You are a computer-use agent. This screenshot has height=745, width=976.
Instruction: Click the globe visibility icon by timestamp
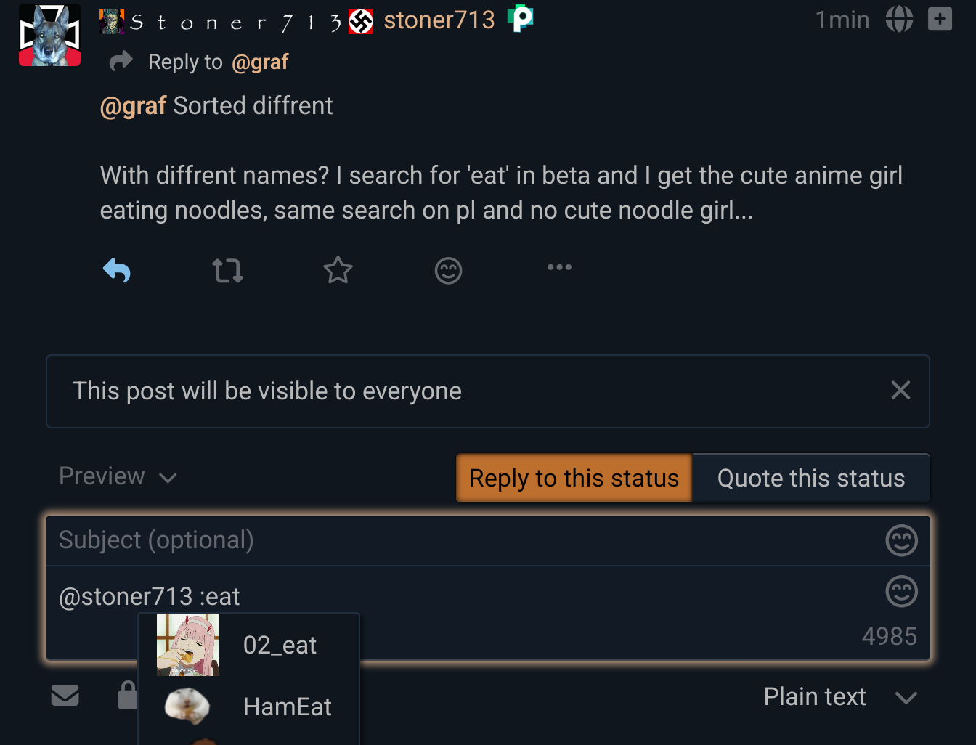click(899, 20)
